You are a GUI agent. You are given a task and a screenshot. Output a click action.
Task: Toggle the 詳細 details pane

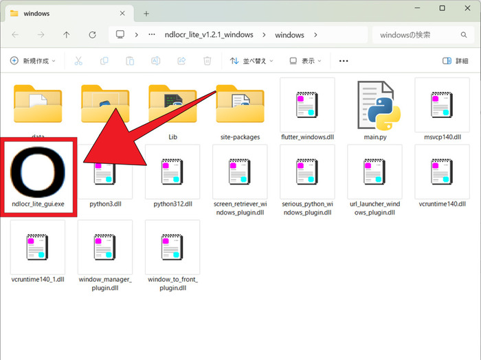(455, 61)
